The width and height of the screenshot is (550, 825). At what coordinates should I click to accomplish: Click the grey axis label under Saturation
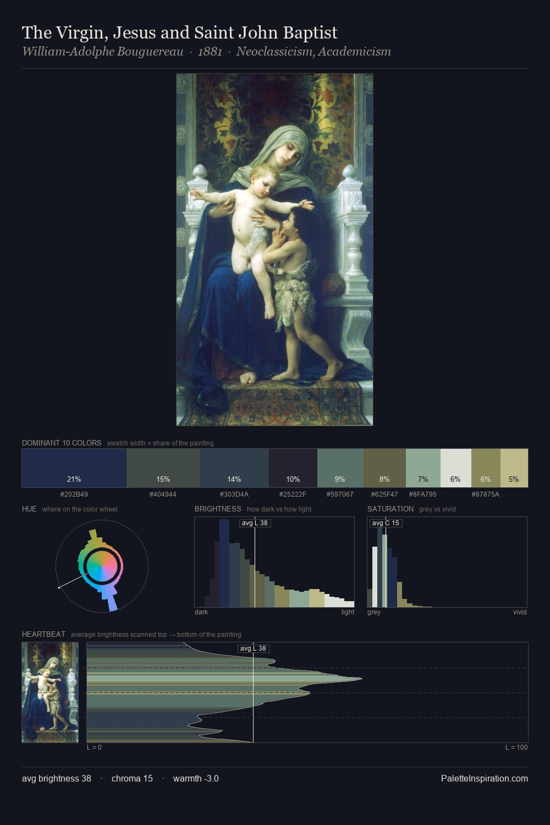coord(374,612)
